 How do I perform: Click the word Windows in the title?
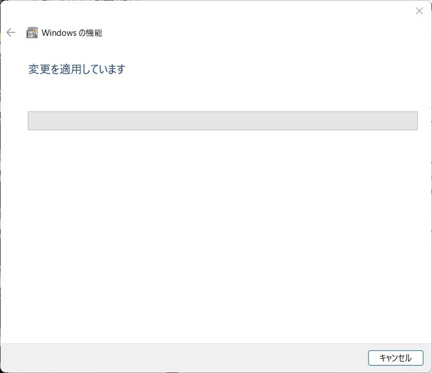coord(59,33)
